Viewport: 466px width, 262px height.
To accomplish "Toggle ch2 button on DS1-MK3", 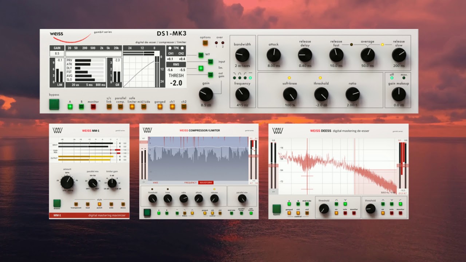I will 184,107.
